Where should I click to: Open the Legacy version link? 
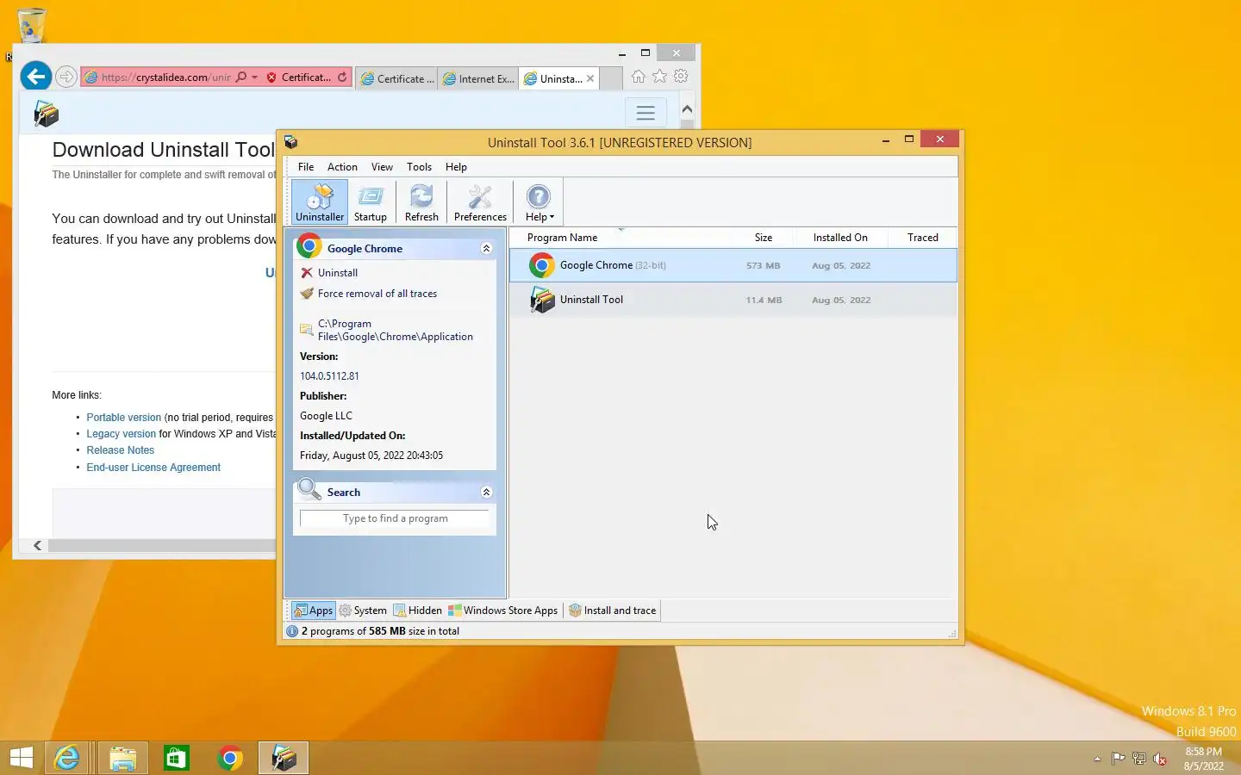point(122,434)
